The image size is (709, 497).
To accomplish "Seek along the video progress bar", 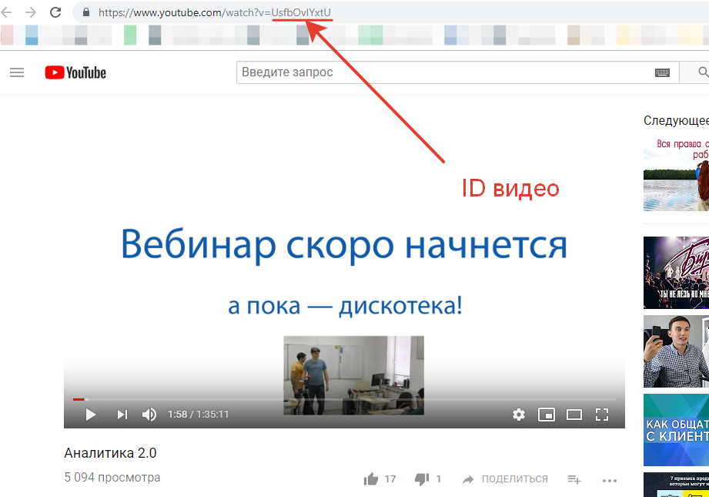I will coord(345,399).
